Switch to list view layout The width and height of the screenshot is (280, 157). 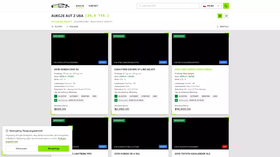click(226, 16)
